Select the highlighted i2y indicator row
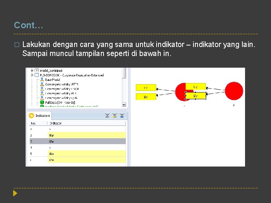The height and width of the screenshot is (203, 271). pos(78,141)
